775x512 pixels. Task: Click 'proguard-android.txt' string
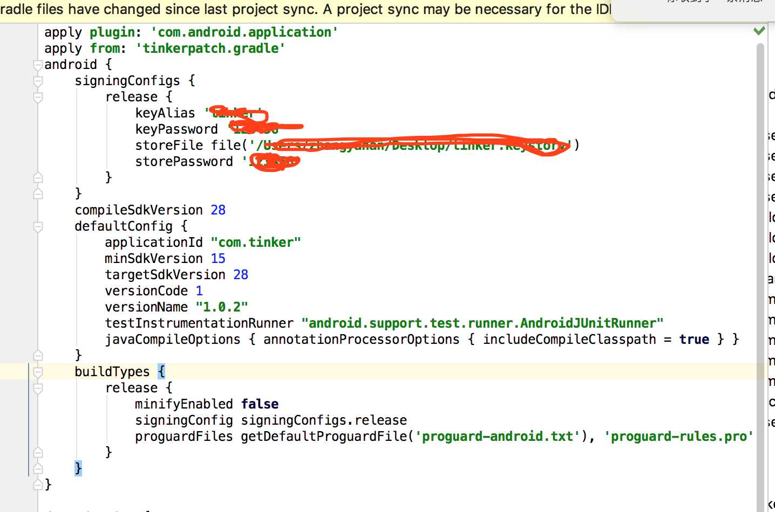pyautogui.click(x=497, y=437)
